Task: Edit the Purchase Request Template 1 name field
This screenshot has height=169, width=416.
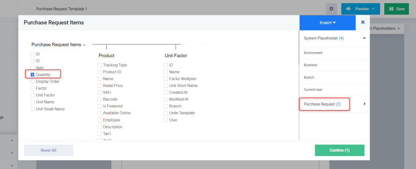Action: click(x=76, y=9)
